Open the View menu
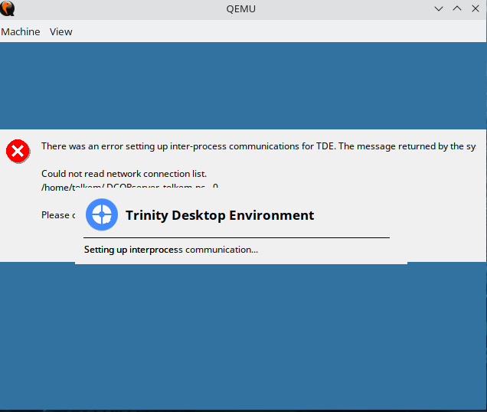487x412 pixels. click(61, 31)
